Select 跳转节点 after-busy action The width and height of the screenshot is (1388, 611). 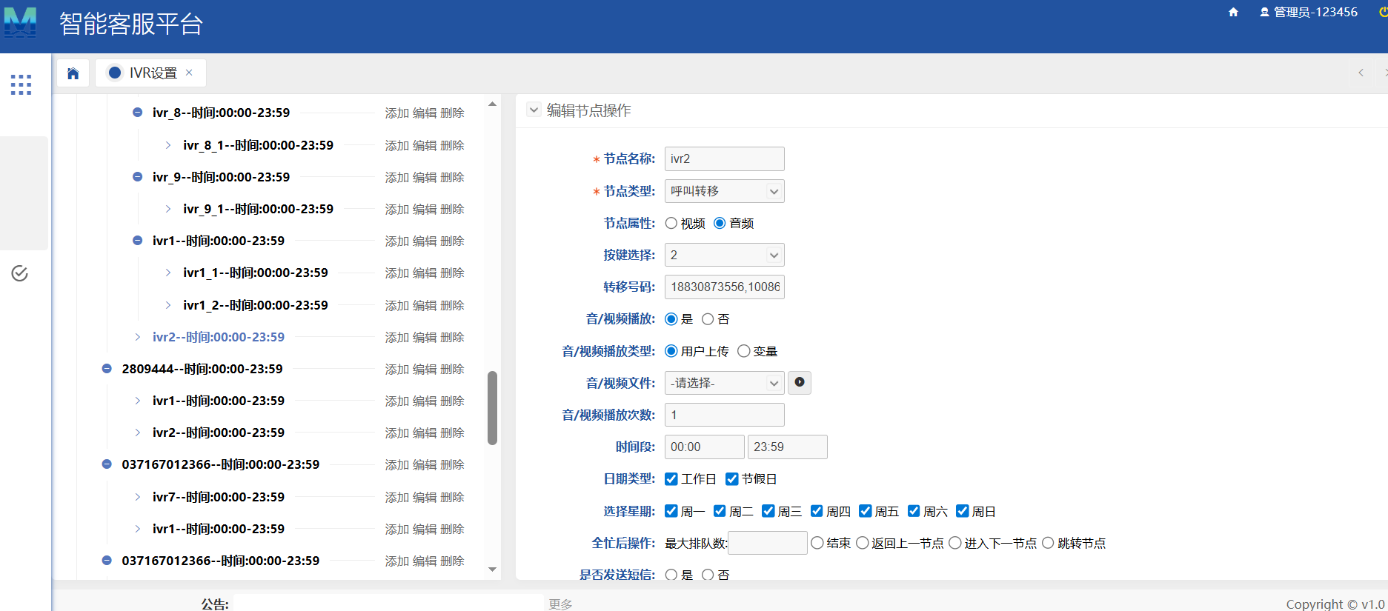pyautogui.click(x=1048, y=543)
